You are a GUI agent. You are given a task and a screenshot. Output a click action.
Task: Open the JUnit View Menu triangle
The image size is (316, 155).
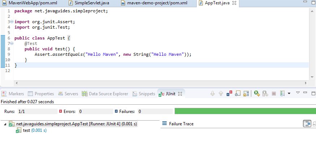pyautogui.click(x=298, y=93)
